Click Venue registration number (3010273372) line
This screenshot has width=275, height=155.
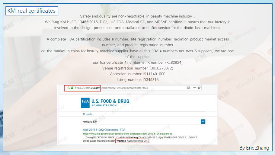click(138, 68)
